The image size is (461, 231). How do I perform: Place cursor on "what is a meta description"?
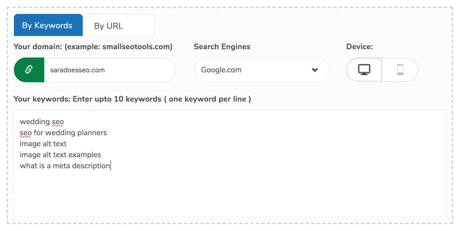tap(65, 166)
